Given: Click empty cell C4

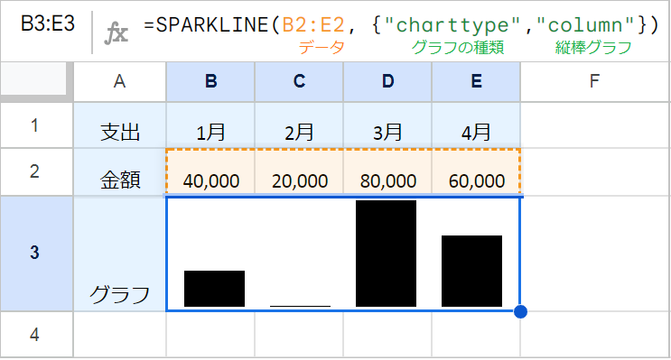Looking at the screenshot, I should (299, 335).
